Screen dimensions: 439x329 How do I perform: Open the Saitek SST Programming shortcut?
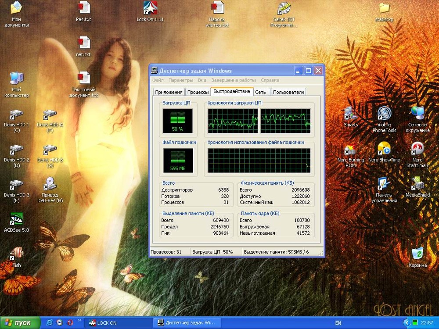(x=284, y=8)
